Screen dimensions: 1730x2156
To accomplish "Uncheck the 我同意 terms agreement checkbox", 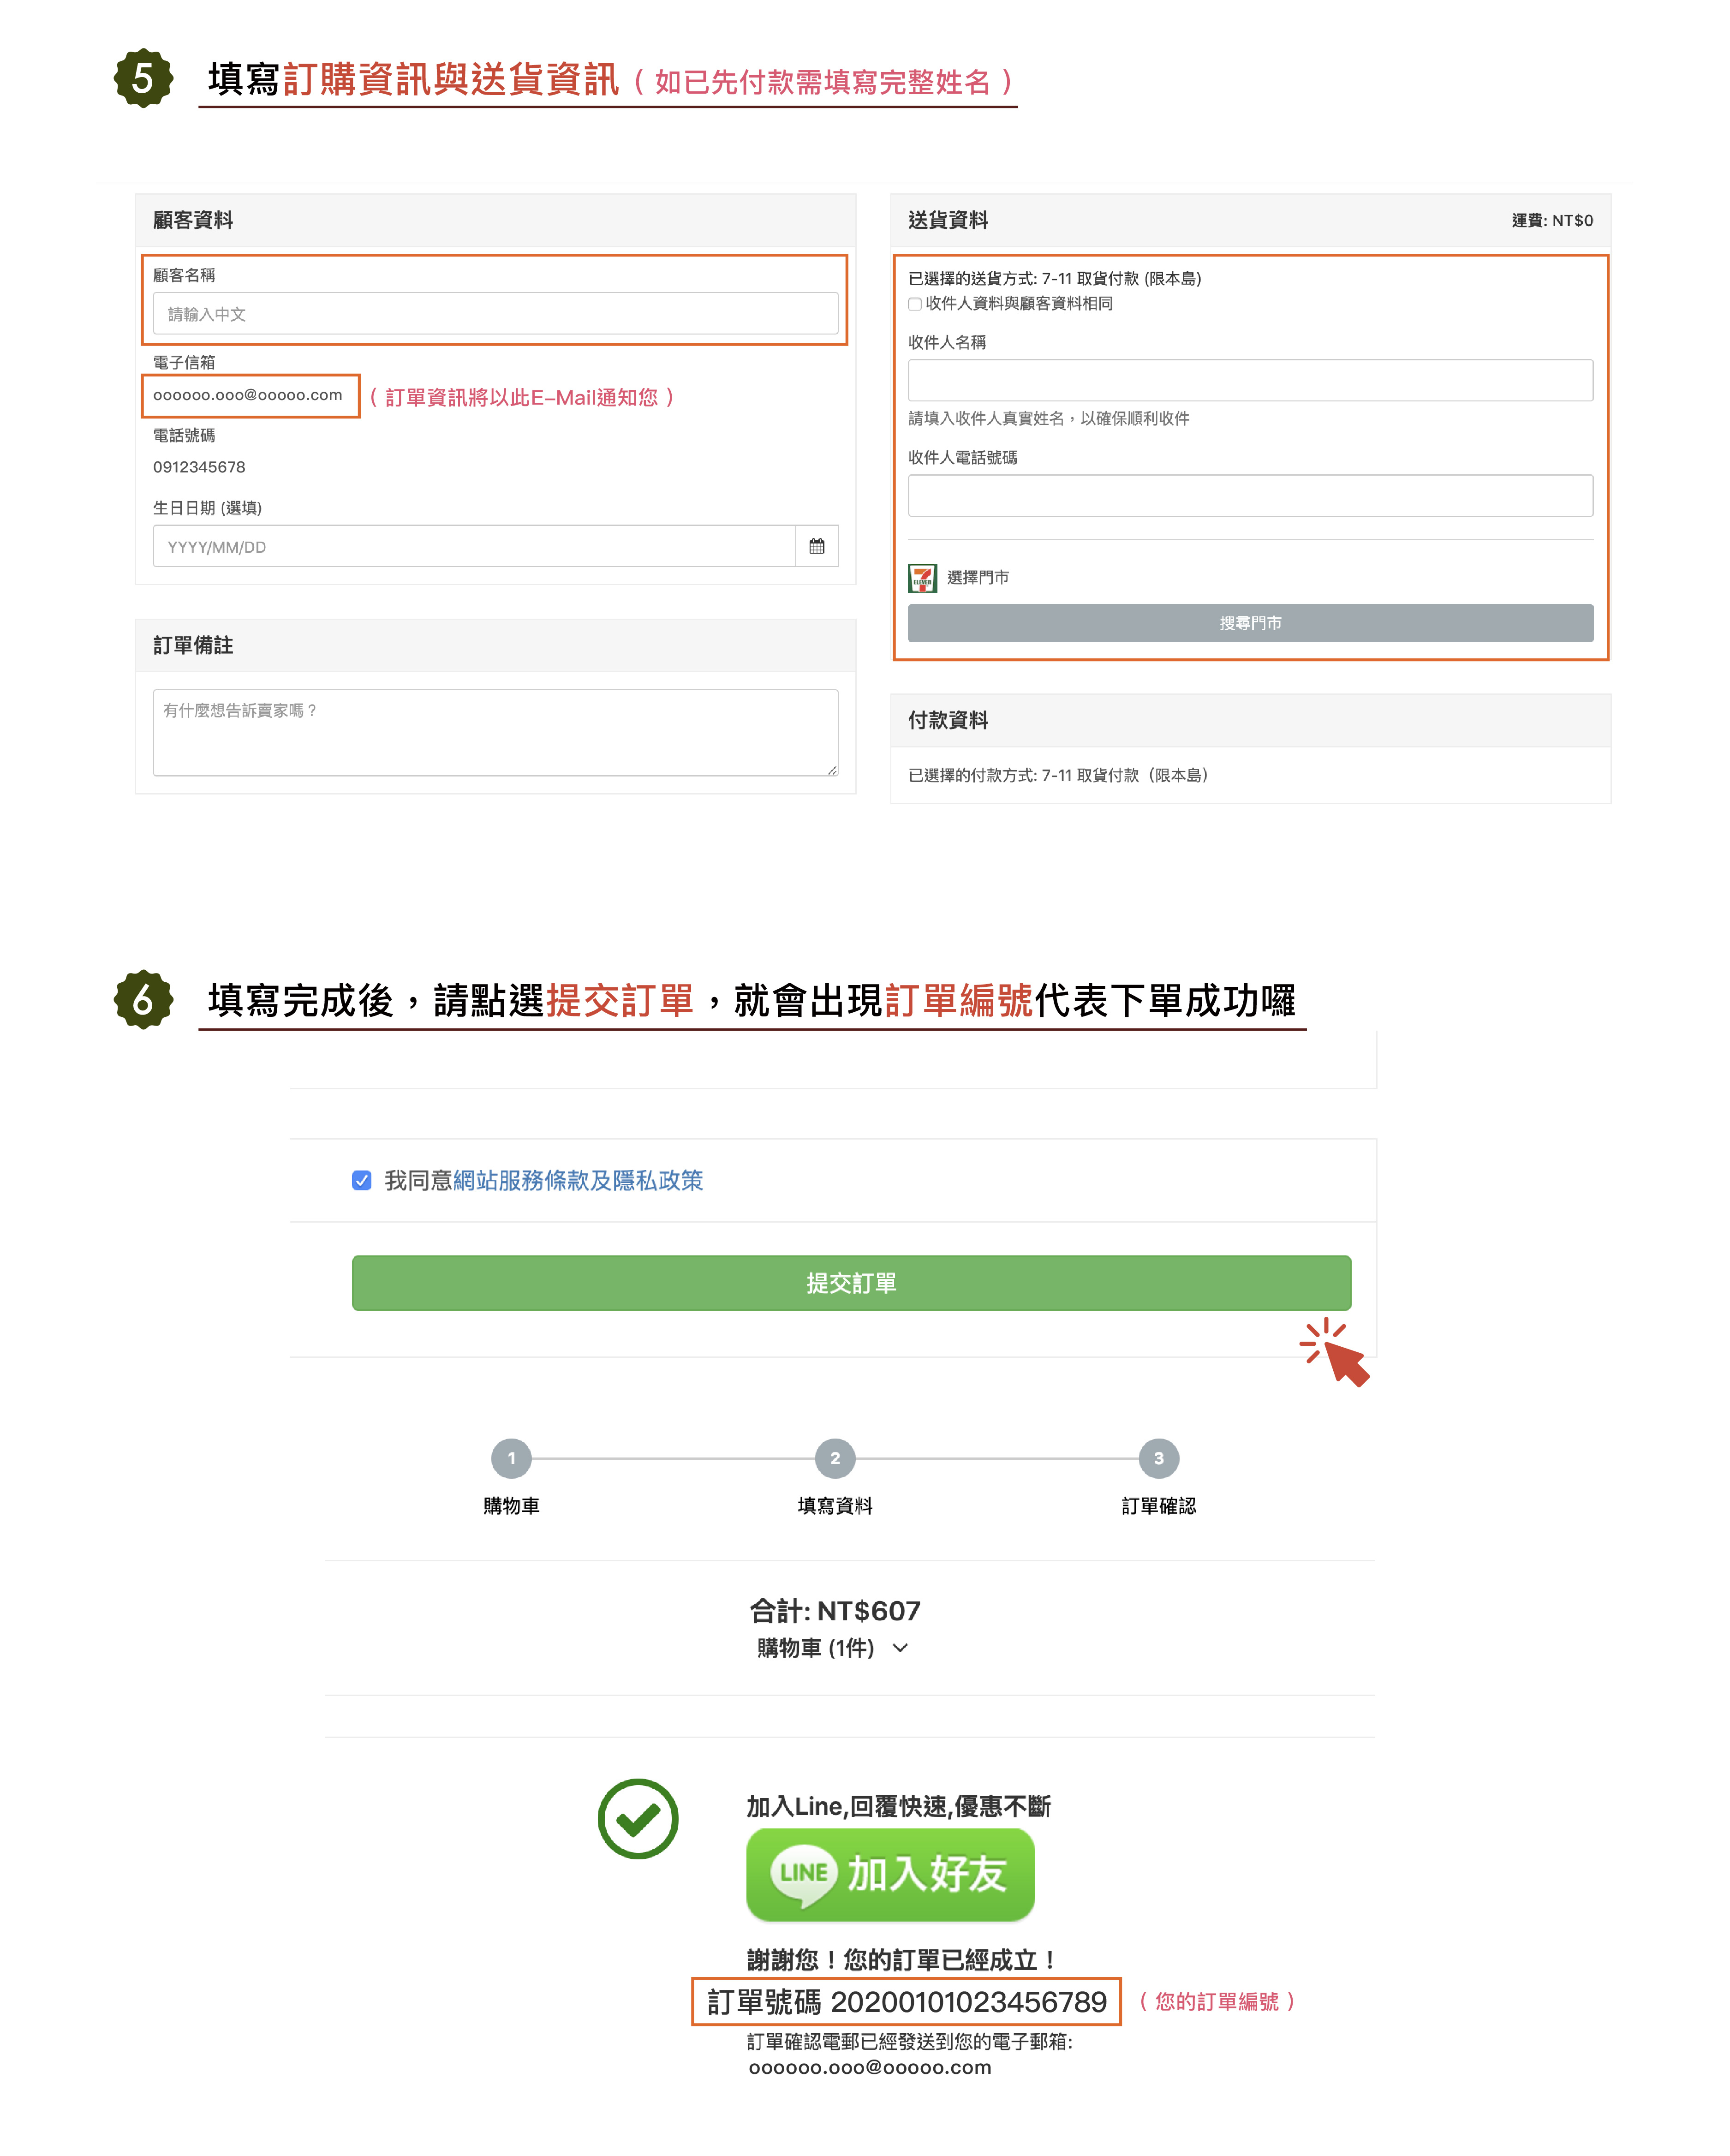I will (362, 1180).
